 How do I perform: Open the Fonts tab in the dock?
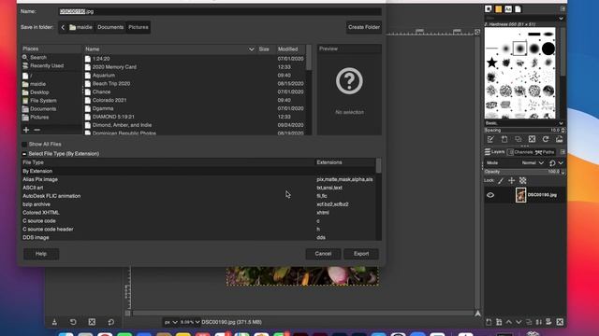click(x=508, y=9)
